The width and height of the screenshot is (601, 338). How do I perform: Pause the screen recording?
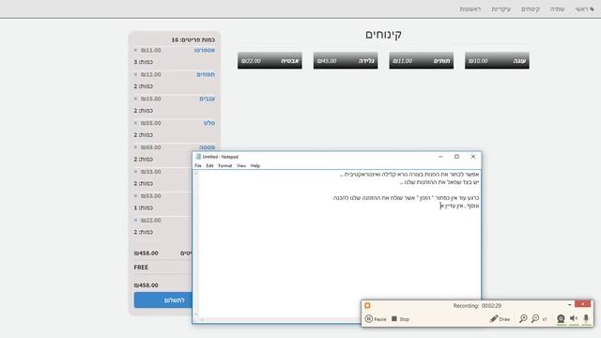376,319
